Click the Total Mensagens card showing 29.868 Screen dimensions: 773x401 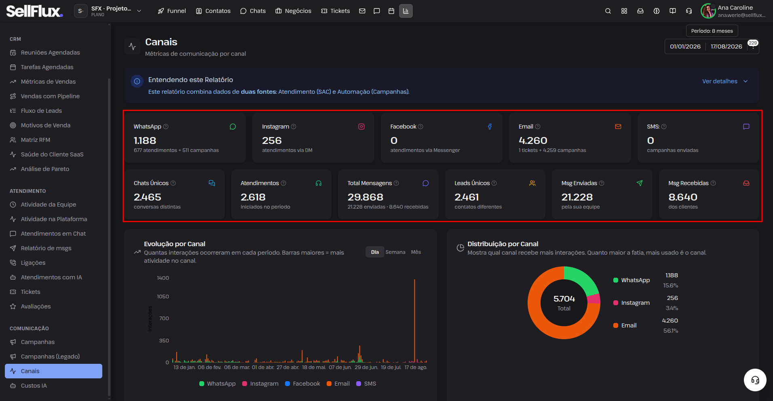click(x=388, y=194)
